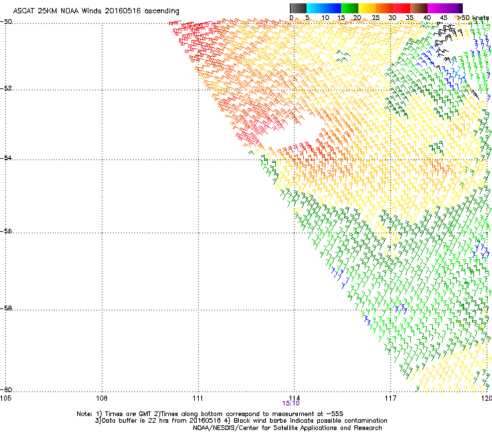Click the '117' longitude axis label
Viewport: 492px width, 432px height.
390,398
